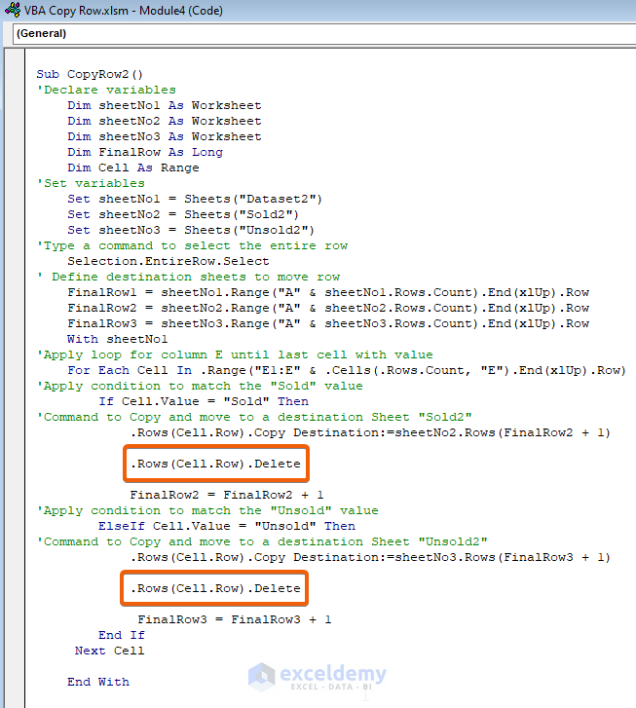
Task: Click 'Dim sheetNo3 As Worksheet' line
Action: click(x=165, y=136)
